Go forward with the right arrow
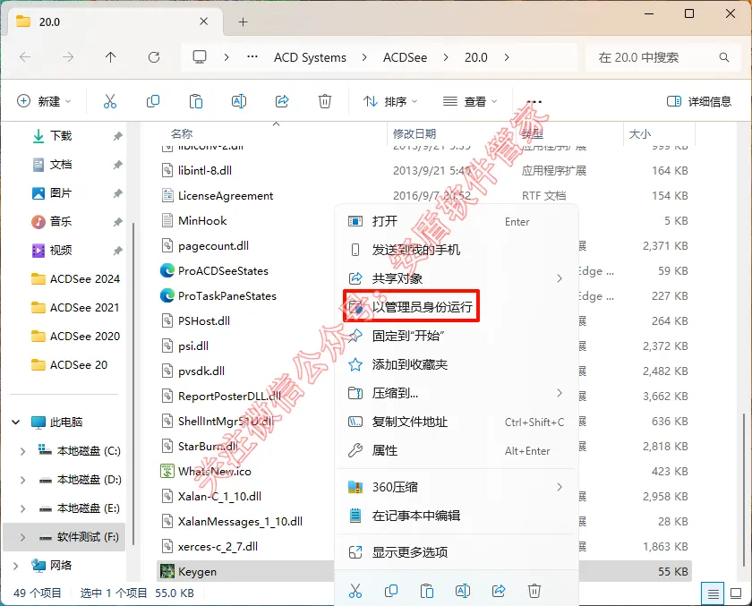 pyautogui.click(x=68, y=57)
